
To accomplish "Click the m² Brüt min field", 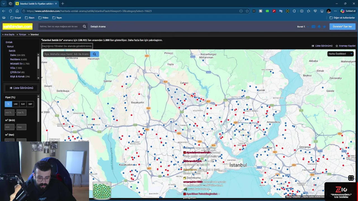I will click(10, 127).
